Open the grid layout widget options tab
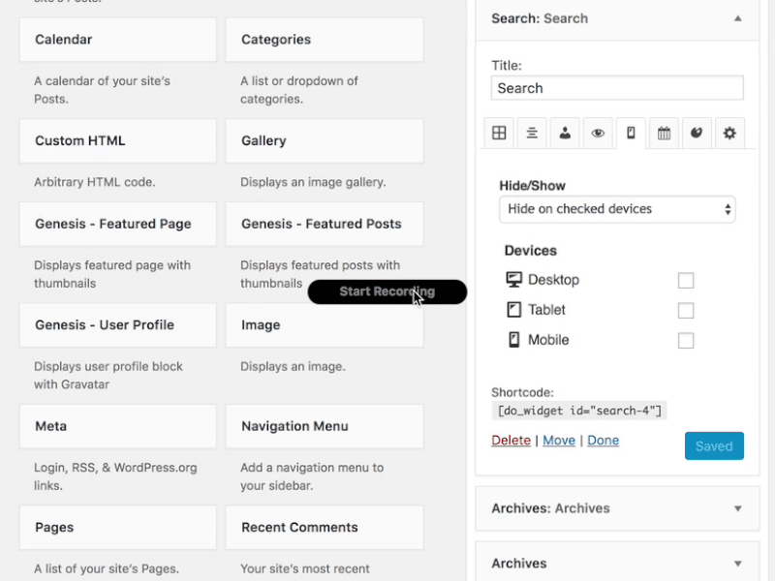Screen dimensions: 775x581 (x=498, y=133)
